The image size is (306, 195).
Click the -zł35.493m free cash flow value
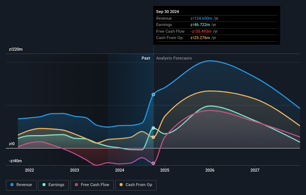[x=201, y=31]
